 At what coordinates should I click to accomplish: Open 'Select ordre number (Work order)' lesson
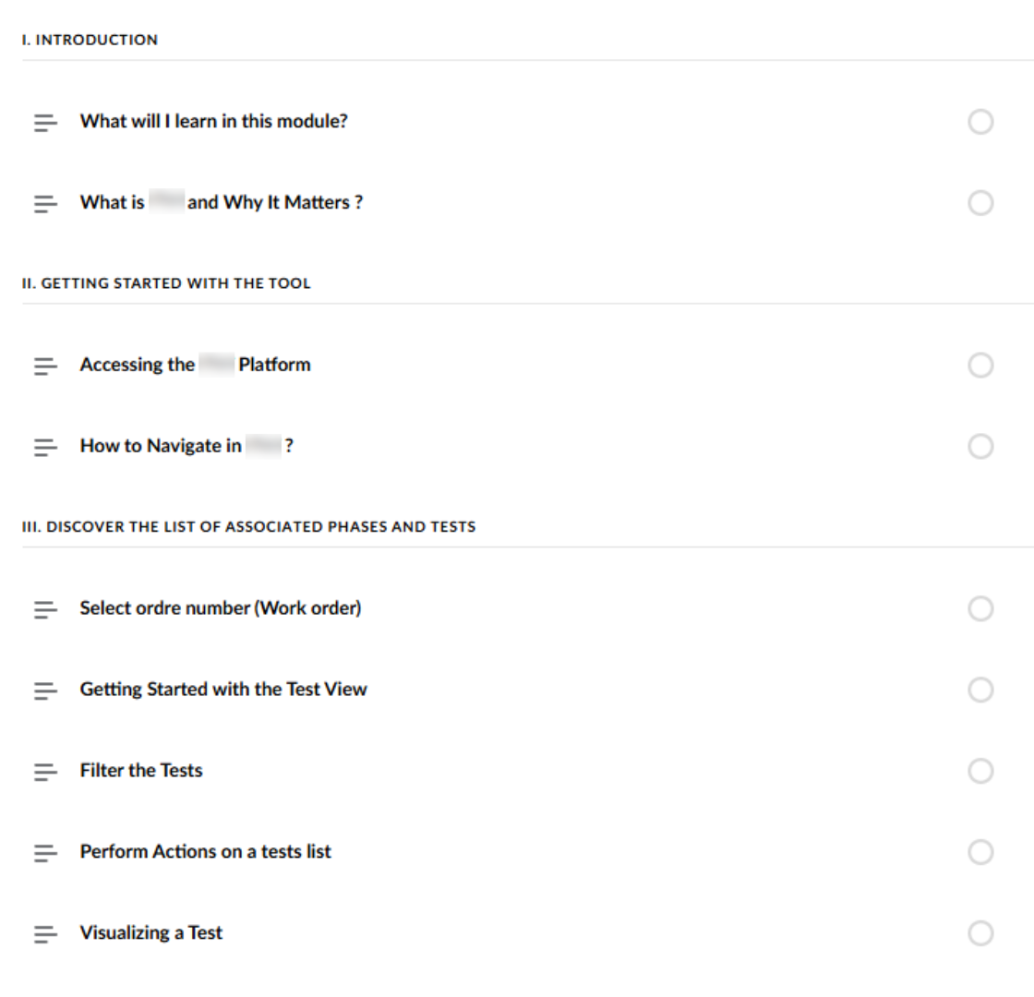(220, 608)
